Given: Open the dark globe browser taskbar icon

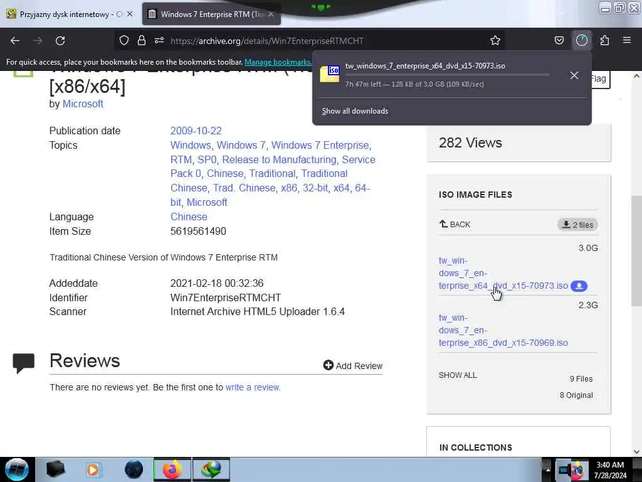Looking at the screenshot, I should click(134, 469).
